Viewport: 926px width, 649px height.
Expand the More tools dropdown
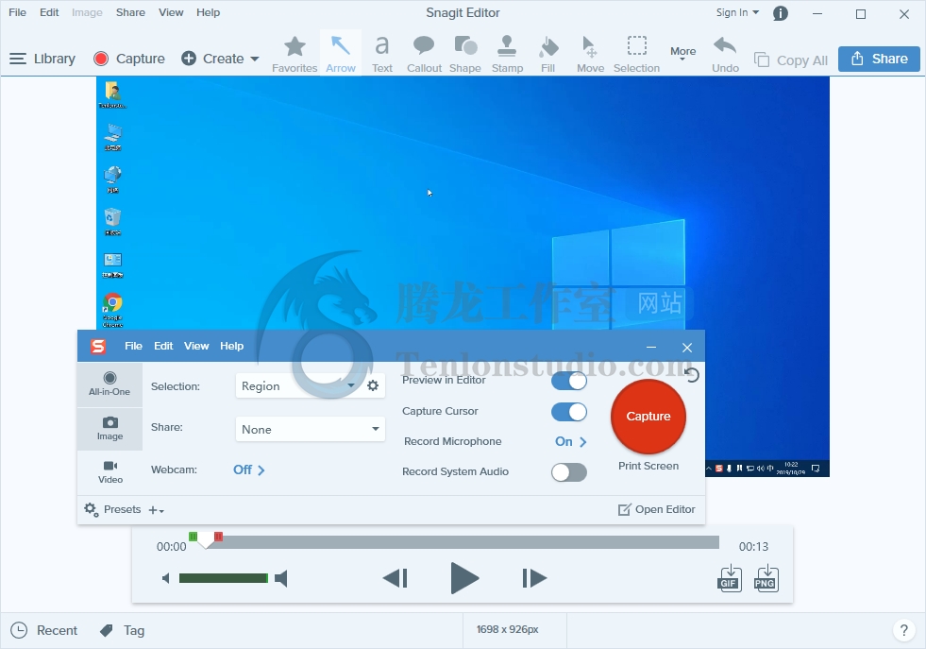click(682, 53)
